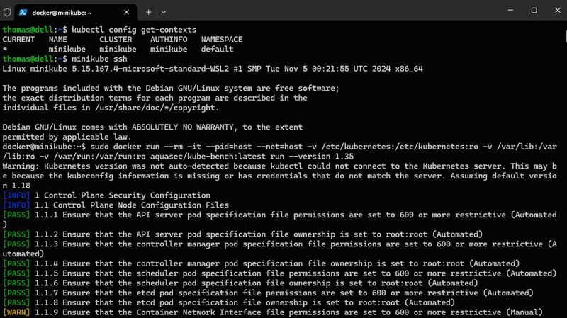Click the vertical scrollbar thumb
This screenshot has height=318, width=567.
coord(566,36)
